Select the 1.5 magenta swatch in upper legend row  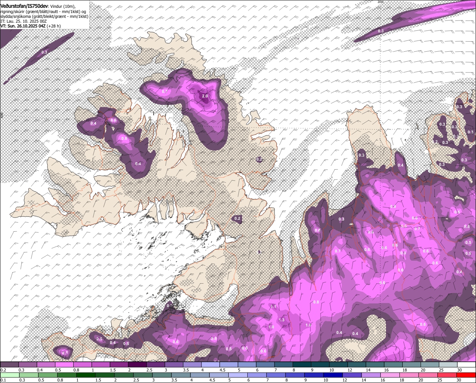119,364
